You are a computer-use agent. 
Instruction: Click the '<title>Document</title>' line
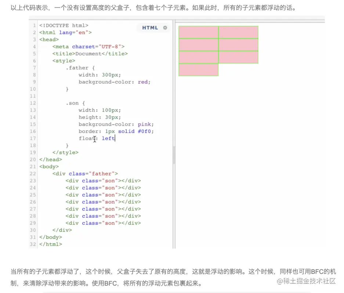90,54
